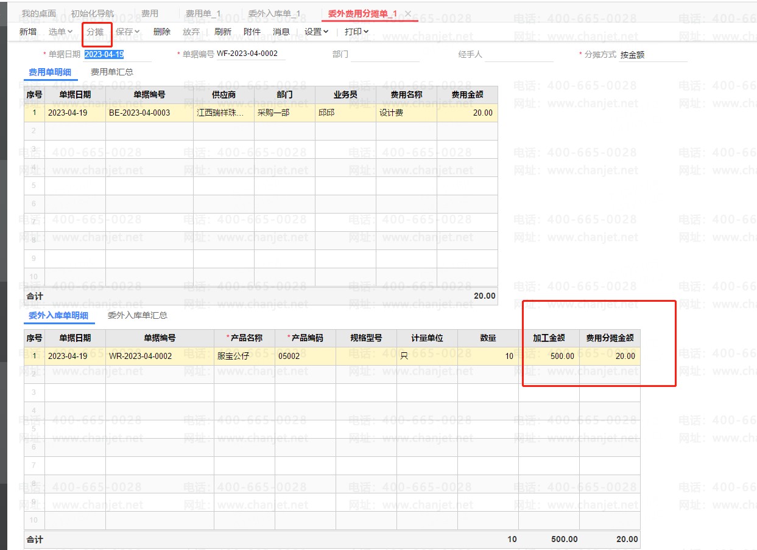The height and width of the screenshot is (550, 757).
Task: Open the 打印 dropdown menu
Action: pyautogui.click(x=356, y=32)
